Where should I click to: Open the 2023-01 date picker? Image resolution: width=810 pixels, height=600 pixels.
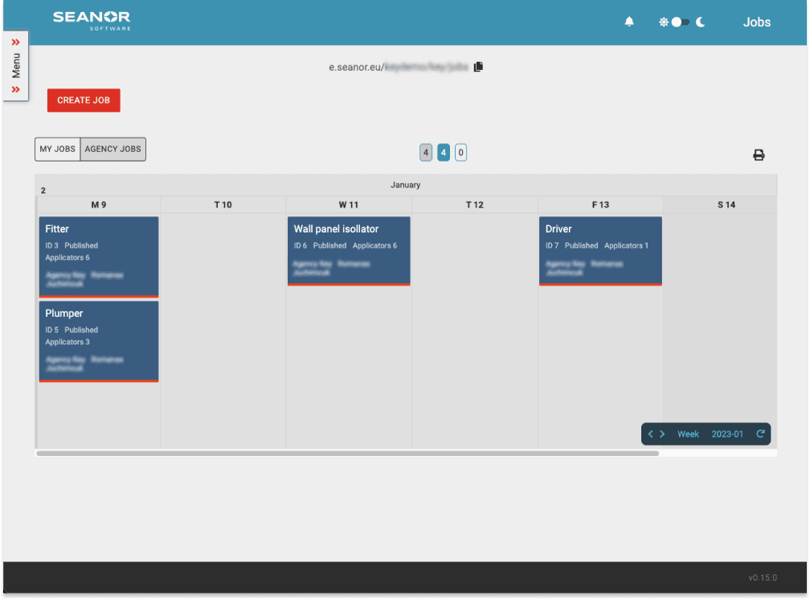coord(727,434)
